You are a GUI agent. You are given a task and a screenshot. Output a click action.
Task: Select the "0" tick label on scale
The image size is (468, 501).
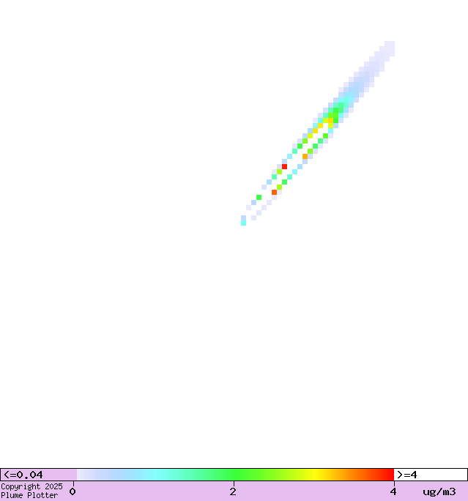73,491
